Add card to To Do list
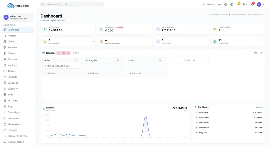Image resolution: width=270 pixels, height=146 pixels. click(x=51, y=73)
